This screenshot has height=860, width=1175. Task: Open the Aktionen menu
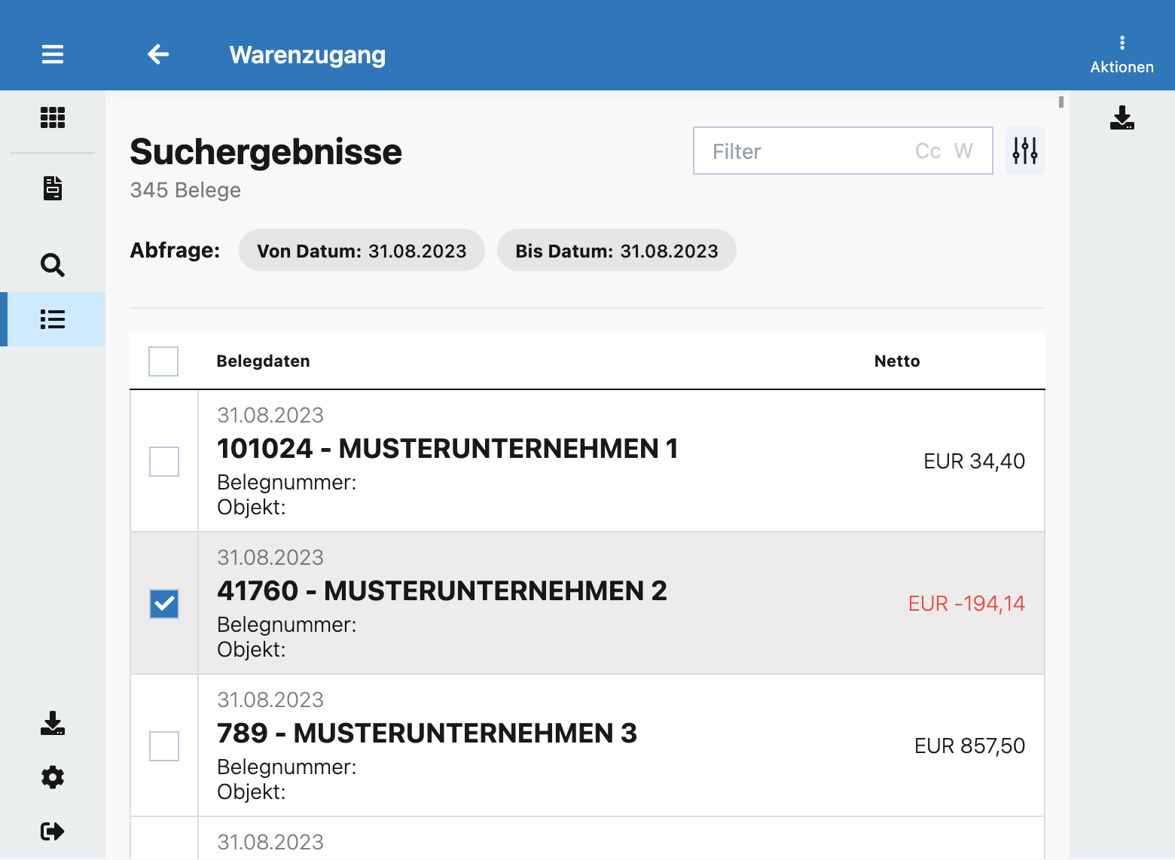click(x=1122, y=54)
